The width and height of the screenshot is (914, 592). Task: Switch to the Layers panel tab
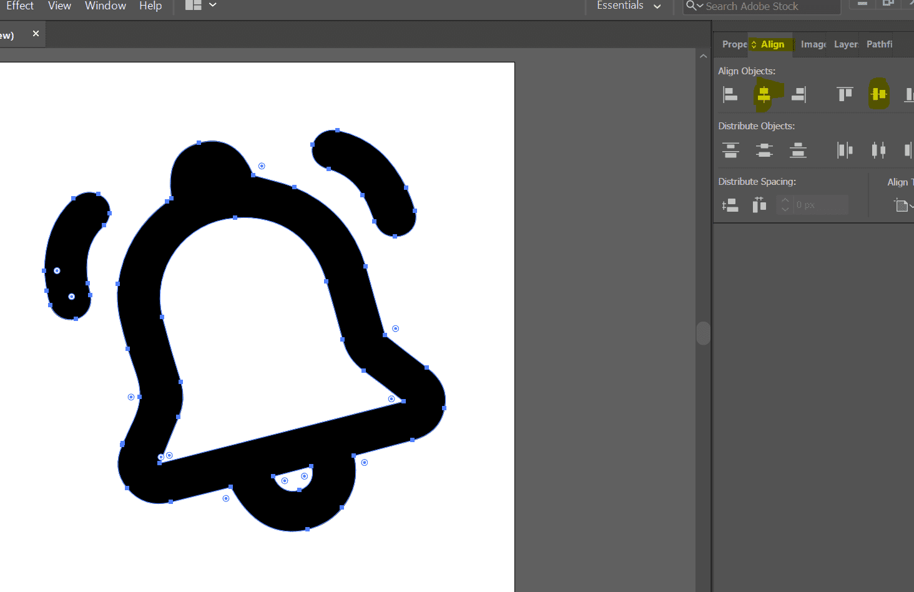pyautogui.click(x=846, y=44)
